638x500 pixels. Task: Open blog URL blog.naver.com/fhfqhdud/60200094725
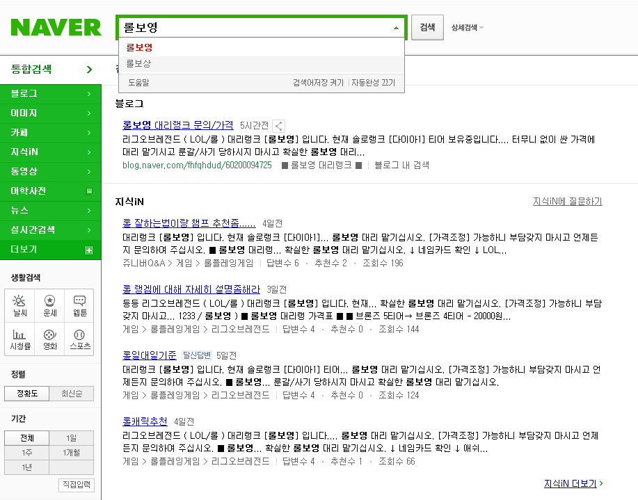(x=197, y=166)
